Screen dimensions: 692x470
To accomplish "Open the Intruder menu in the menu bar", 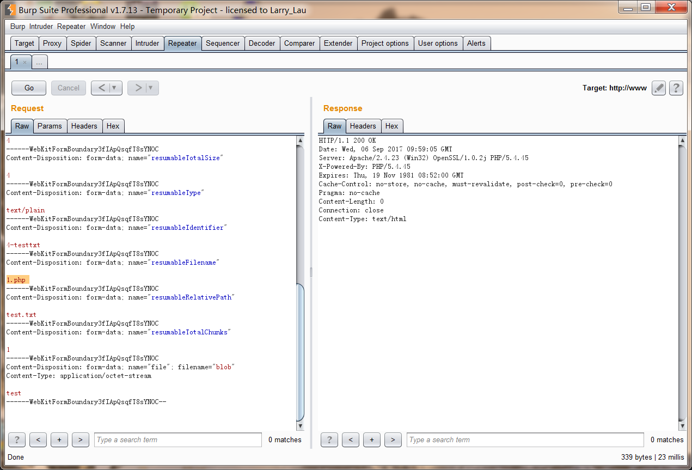I will pyautogui.click(x=41, y=26).
